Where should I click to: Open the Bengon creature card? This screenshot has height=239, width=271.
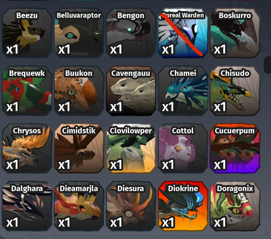coord(131,33)
